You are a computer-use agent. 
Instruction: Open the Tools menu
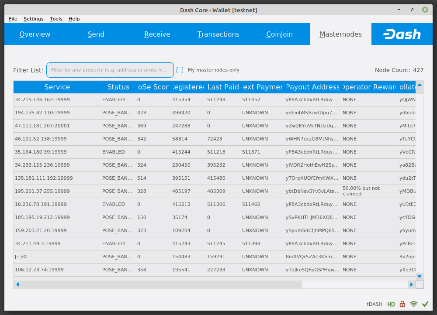pos(56,19)
